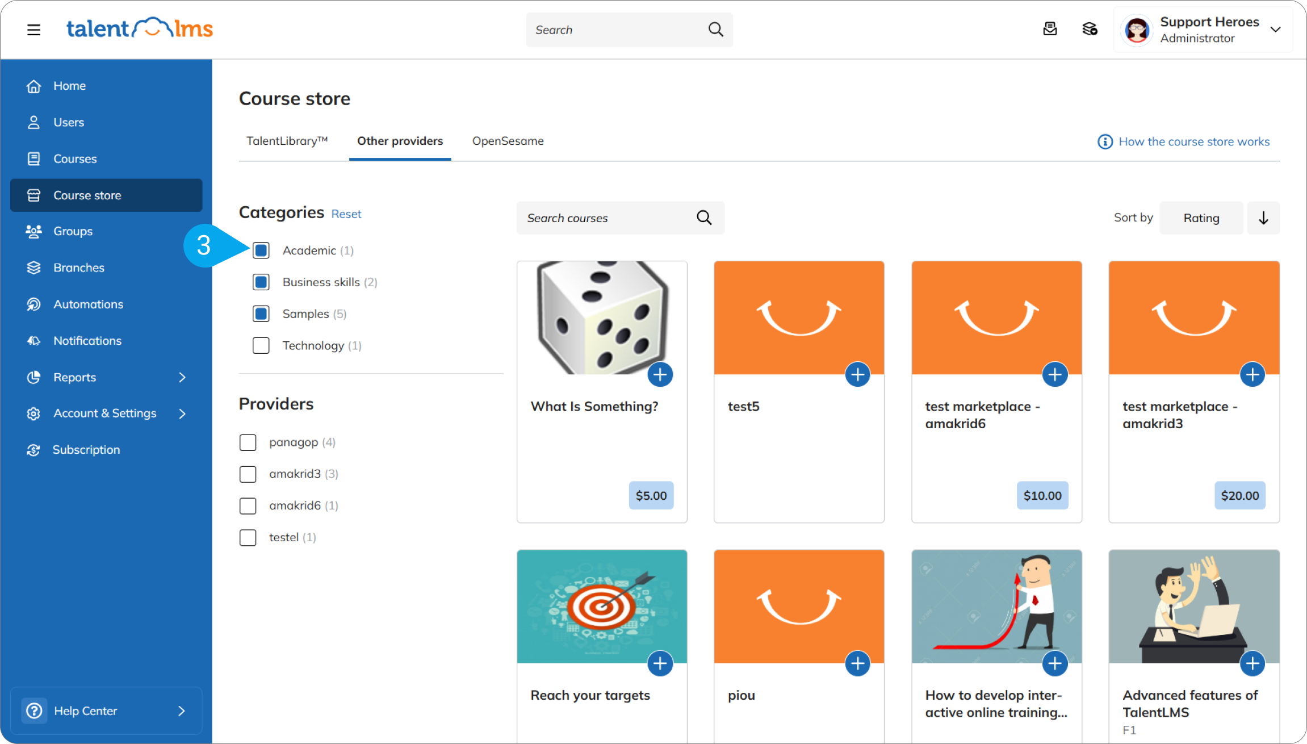The height and width of the screenshot is (744, 1307).
Task: Click the $20.00 price badge
Action: (x=1240, y=495)
